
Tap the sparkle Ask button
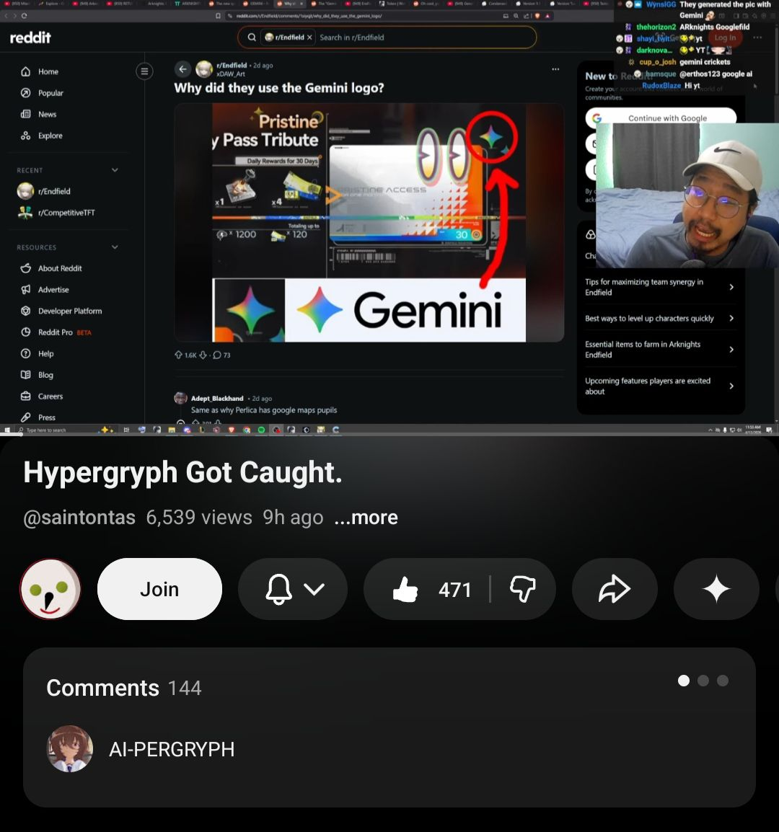coord(716,589)
